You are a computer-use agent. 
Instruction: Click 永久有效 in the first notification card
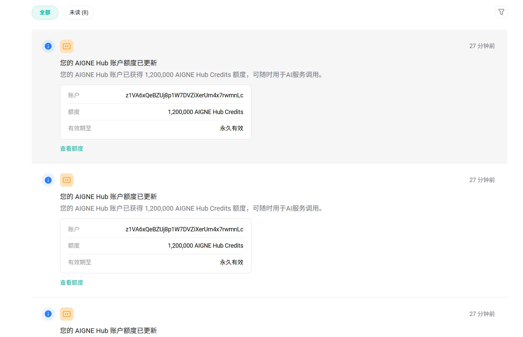(231, 128)
